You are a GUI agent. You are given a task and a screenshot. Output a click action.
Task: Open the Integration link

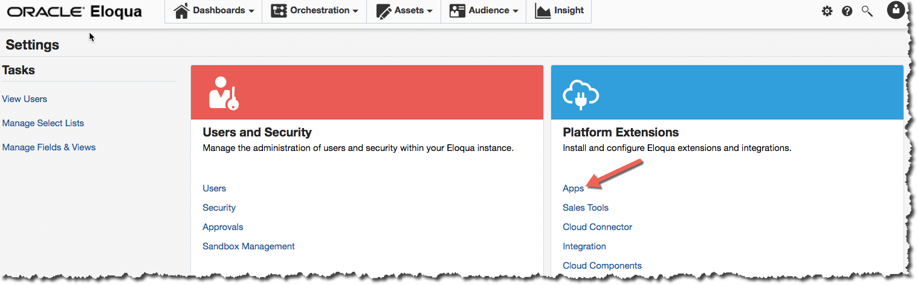click(584, 246)
